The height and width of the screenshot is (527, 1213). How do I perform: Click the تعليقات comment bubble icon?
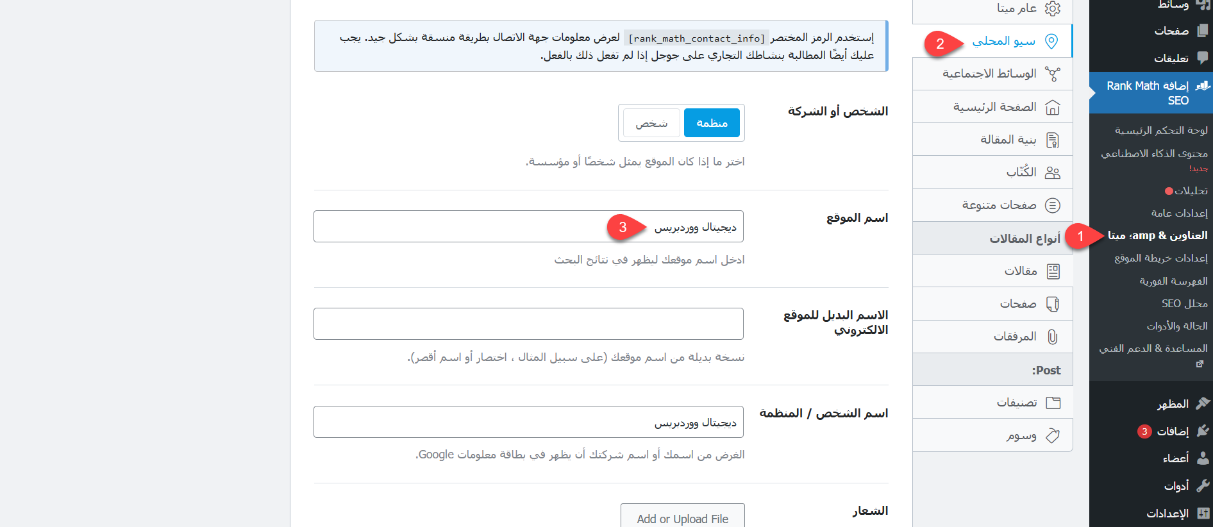pyautogui.click(x=1203, y=58)
